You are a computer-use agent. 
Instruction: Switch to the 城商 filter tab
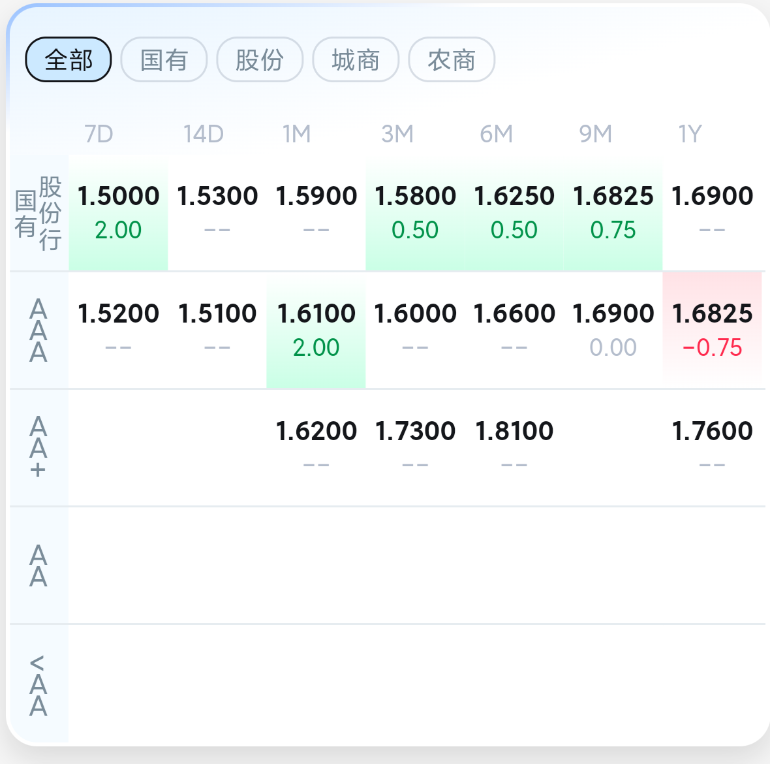click(356, 60)
